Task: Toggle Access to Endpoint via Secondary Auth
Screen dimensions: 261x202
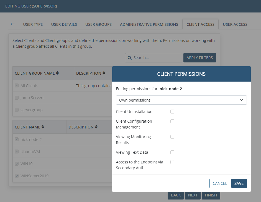Action: click(172, 162)
